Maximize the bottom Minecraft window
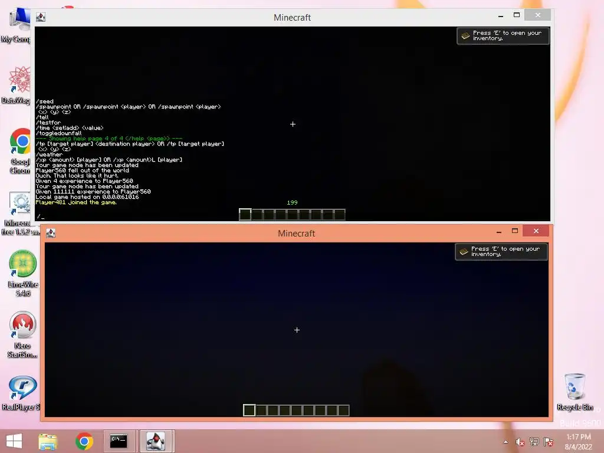This screenshot has height=453, width=604. tap(514, 231)
